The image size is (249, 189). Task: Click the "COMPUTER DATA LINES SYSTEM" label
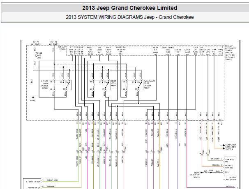tap(231, 147)
